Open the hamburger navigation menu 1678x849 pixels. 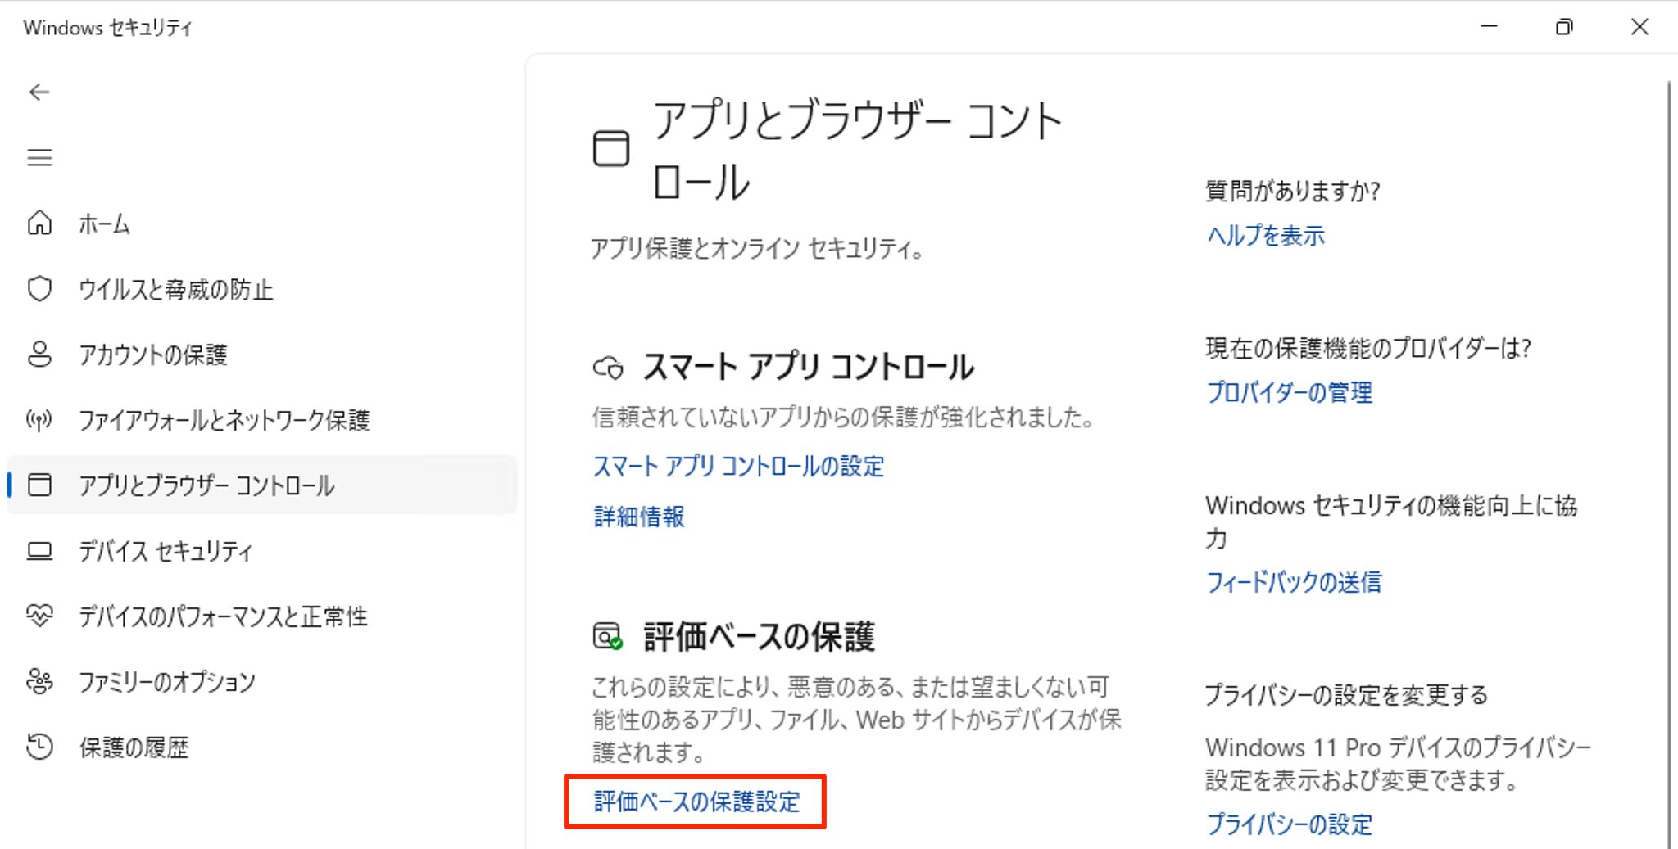point(39,157)
